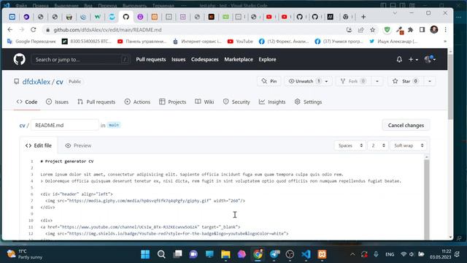
Task: Click the cv breadcrumb link
Action: [23, 125]
